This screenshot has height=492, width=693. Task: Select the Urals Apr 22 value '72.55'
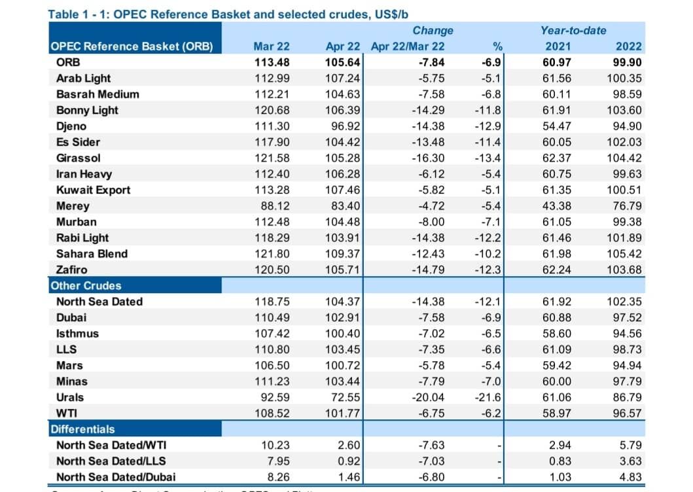point(346,397)
